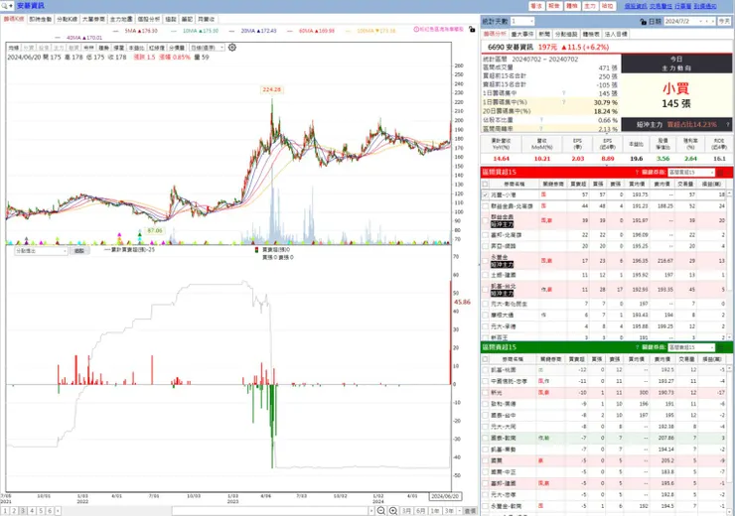Click dark red square icon in 買超15 header
The image size is (735, 516).
pyautogui.click(x=720, y=173)
